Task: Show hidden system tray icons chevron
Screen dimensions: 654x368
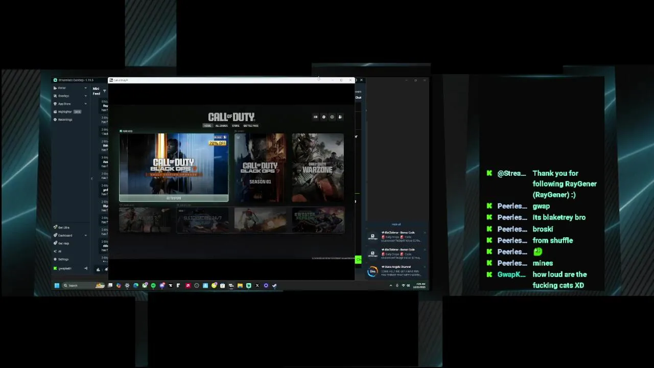Action: (x=391, y=285)
